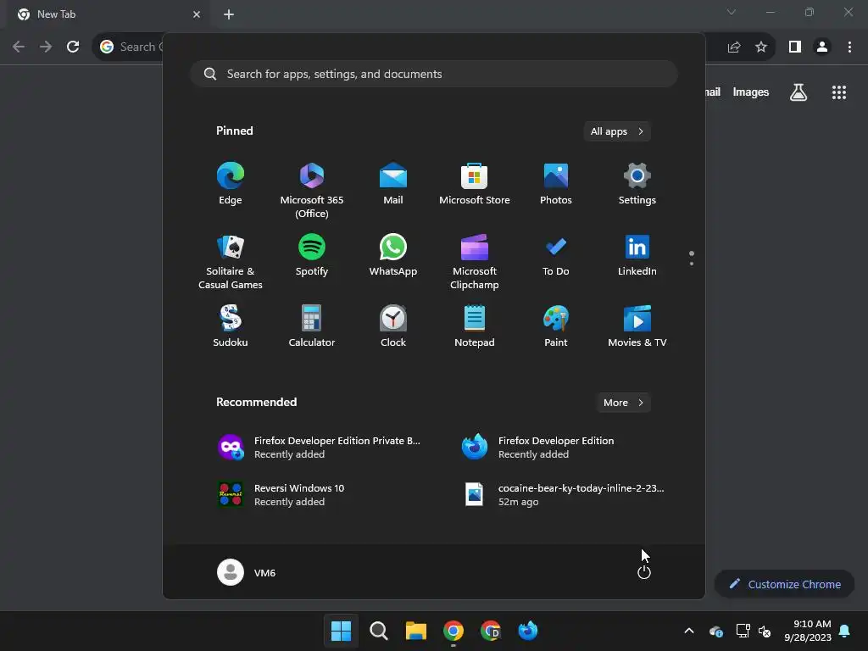This screenshot has width=868, height=651.
Task: Switch to Google Chrome in taskbar
Action: click(453, 631)
